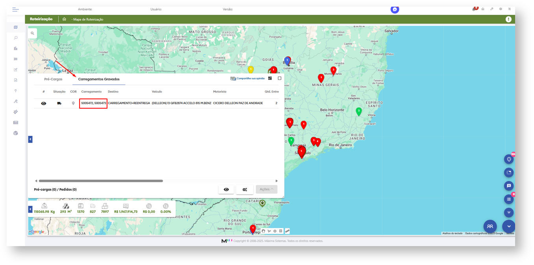Open notifications bell icon
This screenshot has height=265, width=534.
tap(474, 9)
